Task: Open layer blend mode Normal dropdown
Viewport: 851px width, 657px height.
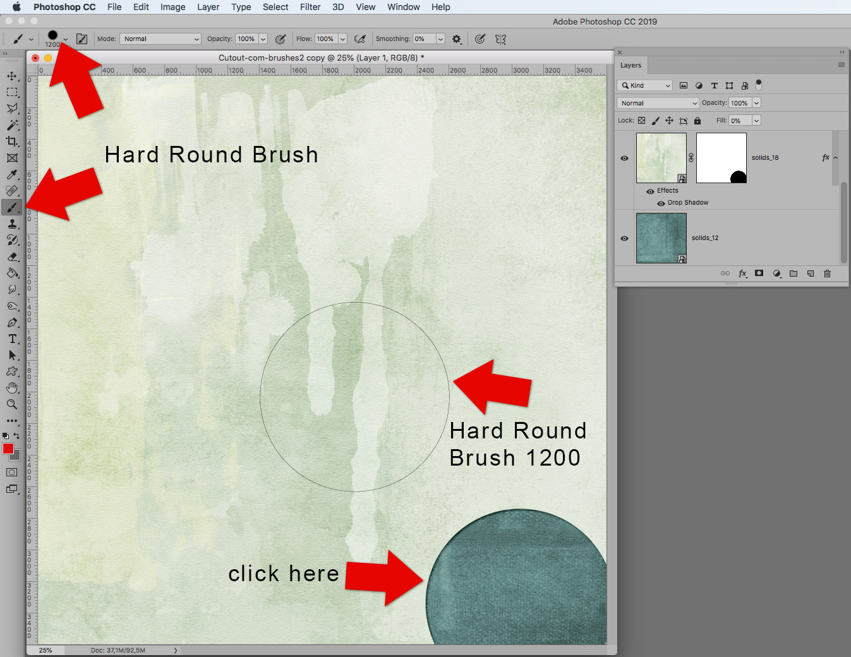Action: coord(658,103)
